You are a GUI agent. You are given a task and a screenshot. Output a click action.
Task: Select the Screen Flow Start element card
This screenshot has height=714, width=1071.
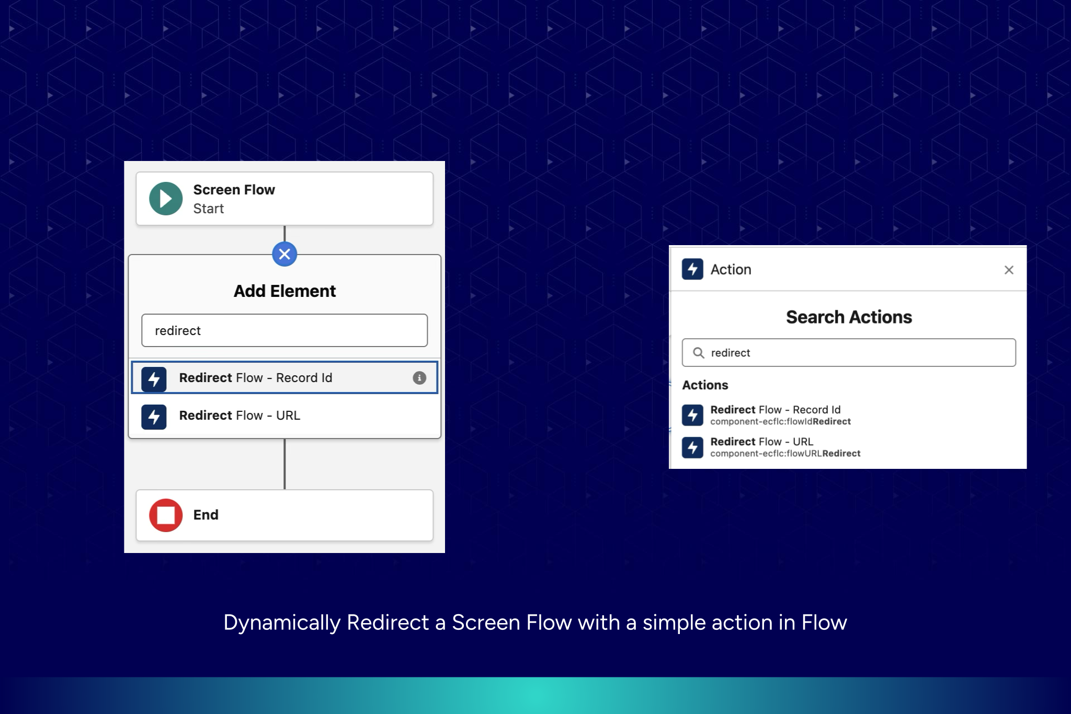(284, 199)
